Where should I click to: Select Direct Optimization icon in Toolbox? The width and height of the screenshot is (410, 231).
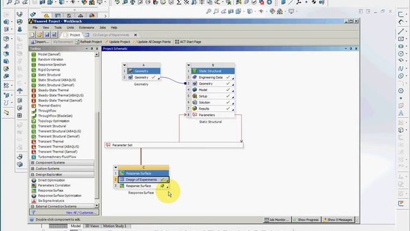click(x=34, y=180)
